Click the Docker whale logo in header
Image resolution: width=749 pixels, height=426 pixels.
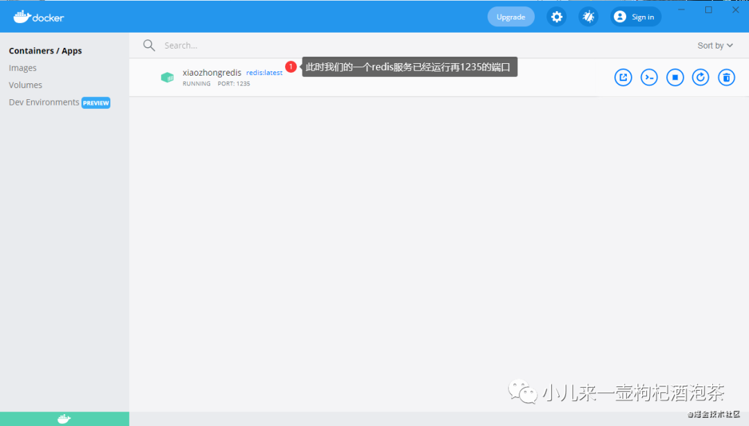click(39, 17)
